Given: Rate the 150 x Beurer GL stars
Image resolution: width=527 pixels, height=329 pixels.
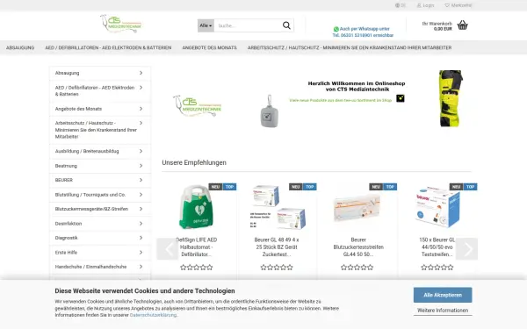Looking at the screenshot, I should pos(437,268).
